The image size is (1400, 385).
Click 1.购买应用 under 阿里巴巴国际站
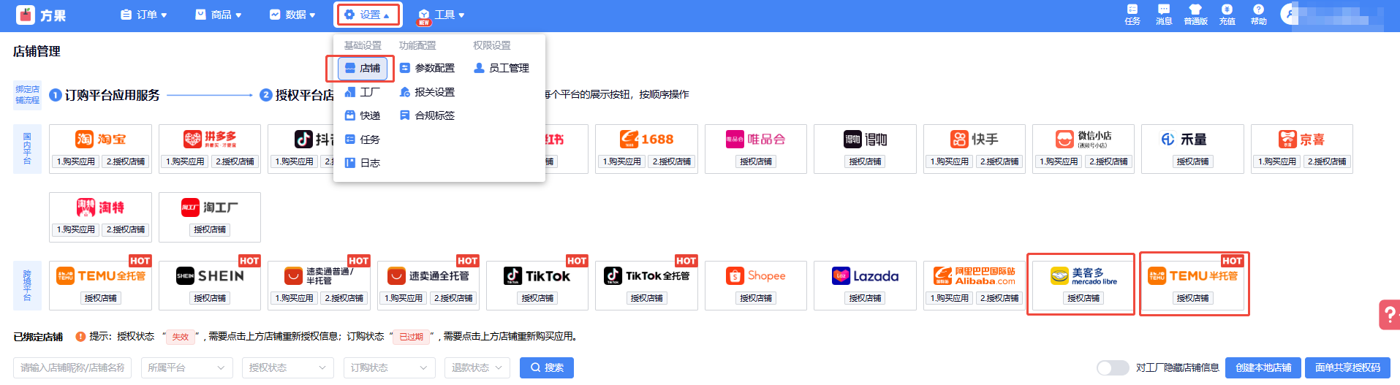coord(950,298)
